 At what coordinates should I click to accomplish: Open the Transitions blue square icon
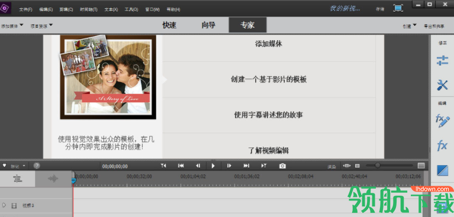click(442, 170)
